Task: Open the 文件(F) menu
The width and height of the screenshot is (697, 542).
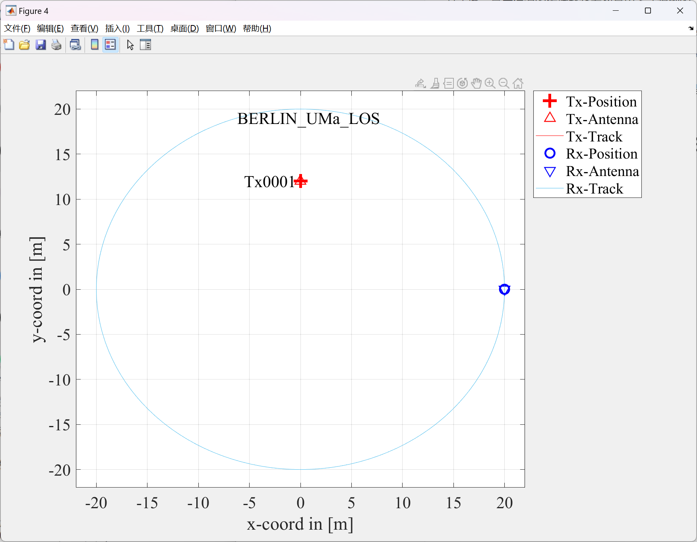Action: tap(17, 29)
